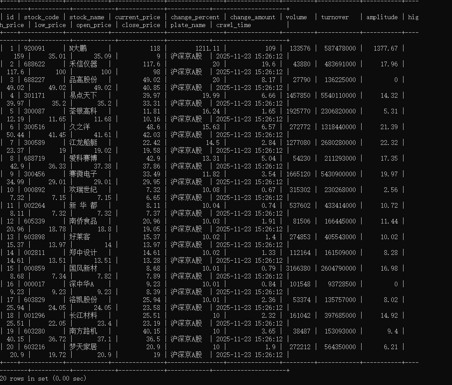452x385 pixels.
Task: Click the turnover column header
Action: coord(335,17)
